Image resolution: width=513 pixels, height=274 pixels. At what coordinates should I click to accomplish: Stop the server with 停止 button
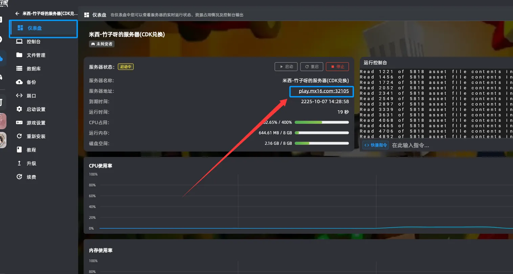337,67
